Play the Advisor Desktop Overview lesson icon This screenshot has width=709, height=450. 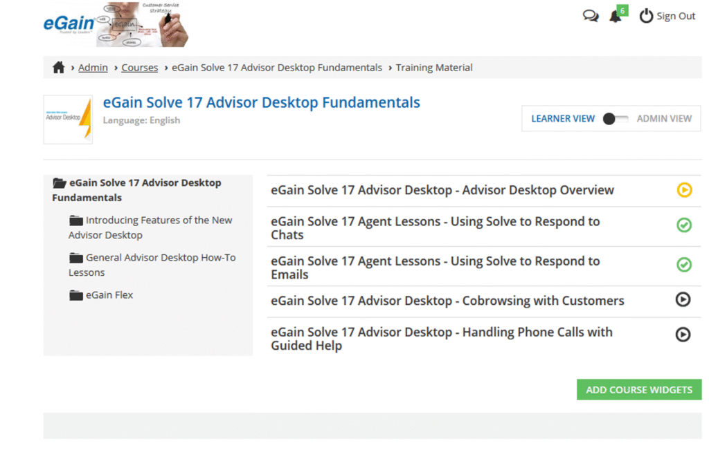[684, 190]
